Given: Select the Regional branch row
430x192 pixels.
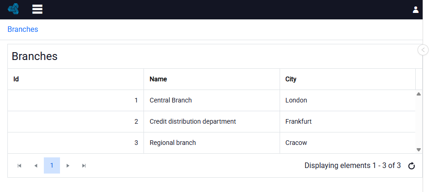Looking at the screenshot, I should click(x=211, y=143).
